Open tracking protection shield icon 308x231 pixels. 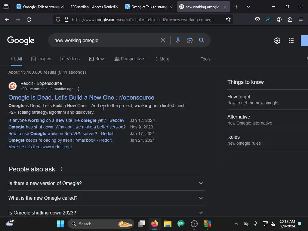pos(58,20)
